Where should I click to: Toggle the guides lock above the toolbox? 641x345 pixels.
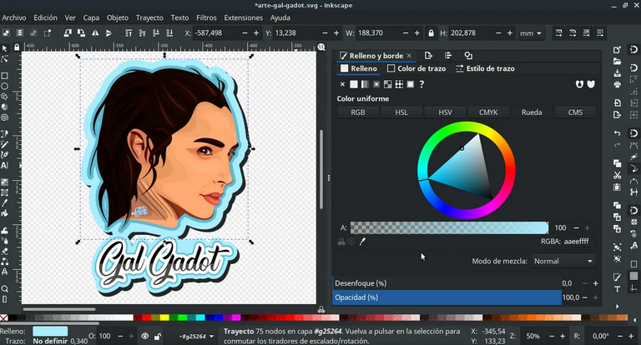[x=17, y=47]
